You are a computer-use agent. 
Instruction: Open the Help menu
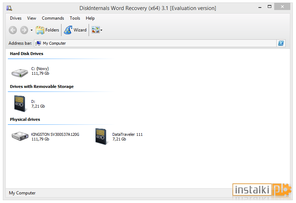[90, 18]
